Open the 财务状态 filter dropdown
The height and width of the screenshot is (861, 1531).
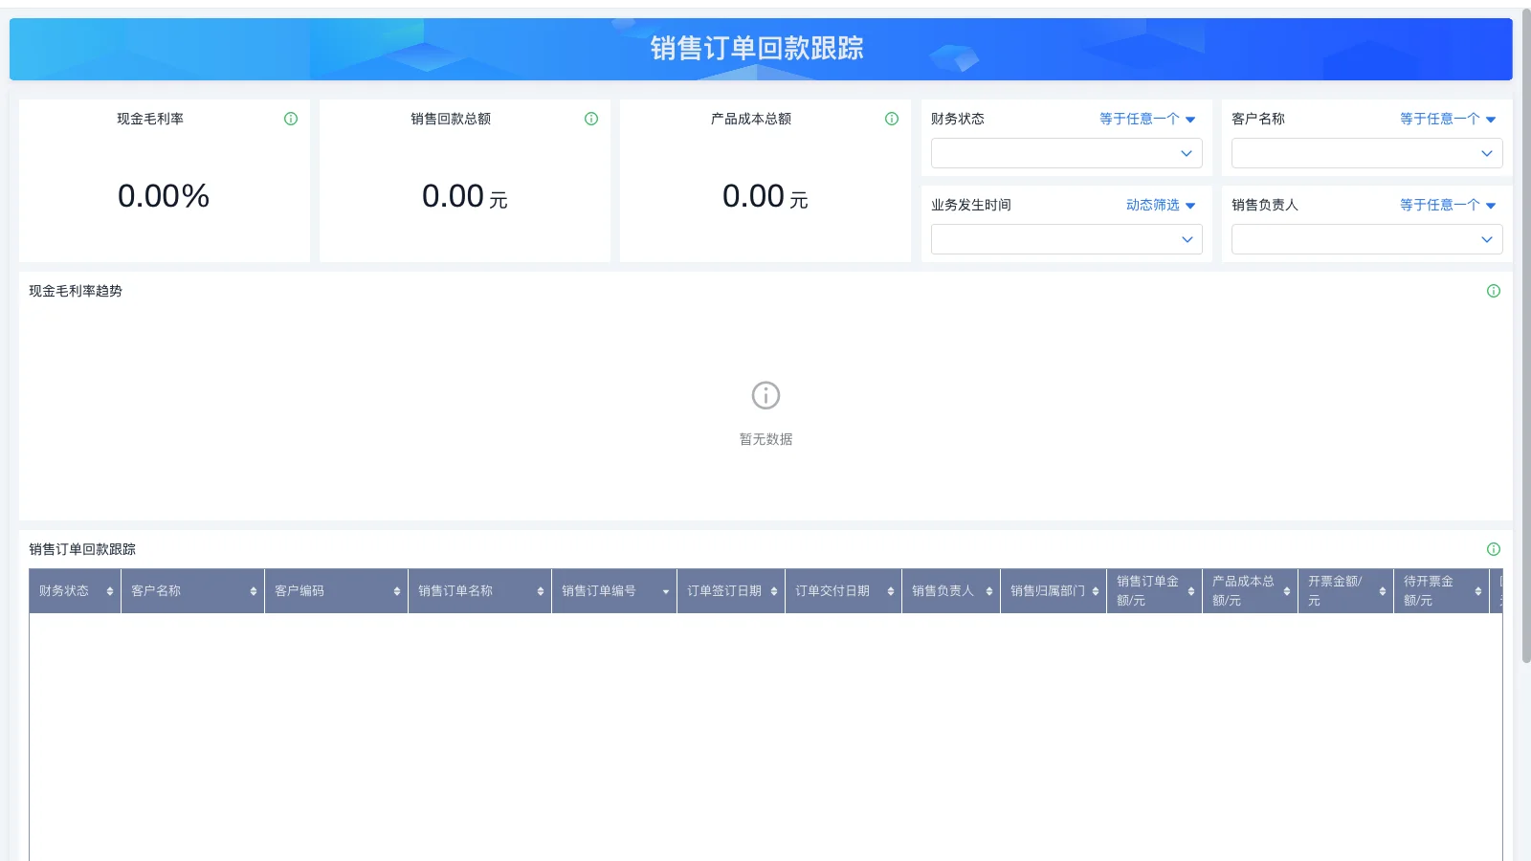(x=1065, y=153)
